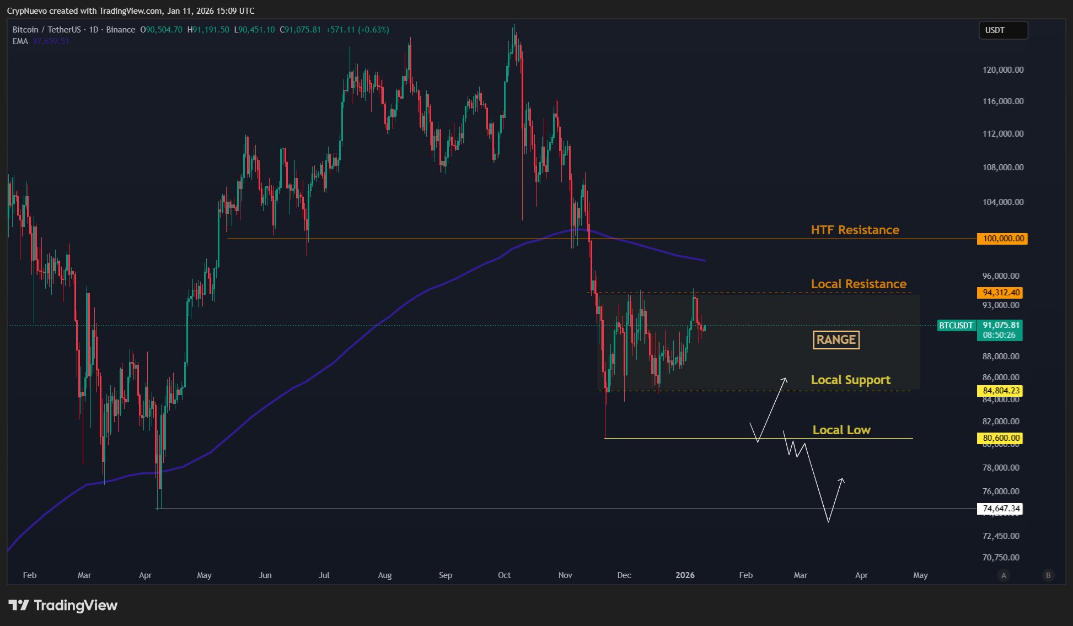1073x626 pixels.
Task: Click the 2026 label on time axis
Action: [685, 575]
